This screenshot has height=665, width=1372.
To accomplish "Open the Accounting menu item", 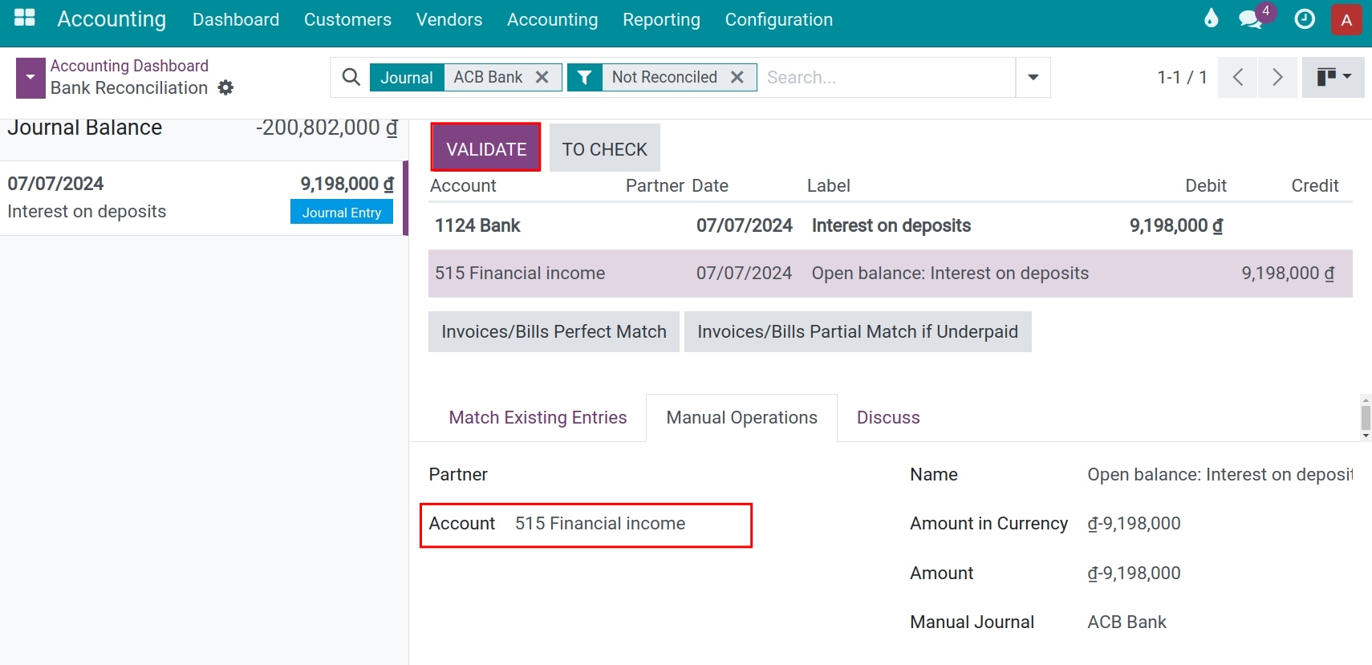I will tap(552, 19).
